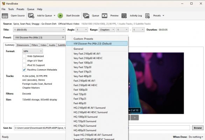Open the Presets menu in menu bar
205x140 pixels.
[x=20, y=9]
